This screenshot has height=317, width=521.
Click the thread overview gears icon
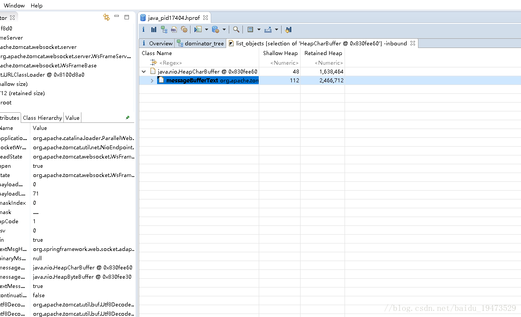coord(184,29)
